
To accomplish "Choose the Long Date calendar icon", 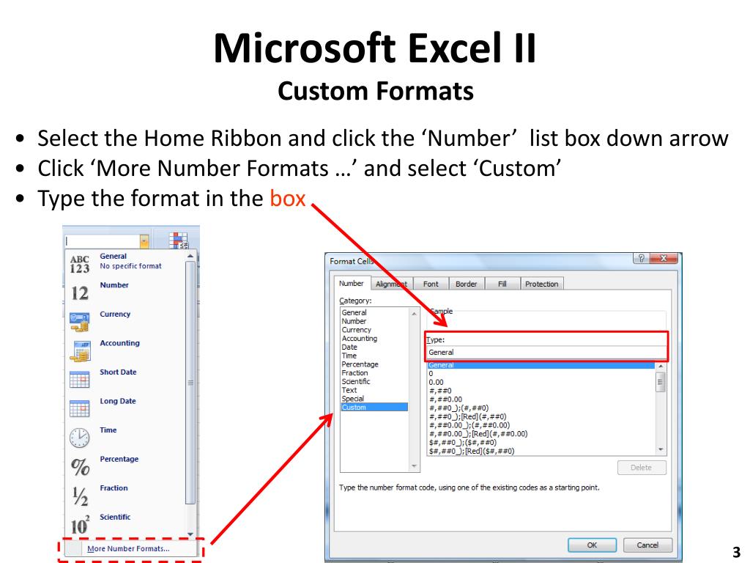I will 79,408.
